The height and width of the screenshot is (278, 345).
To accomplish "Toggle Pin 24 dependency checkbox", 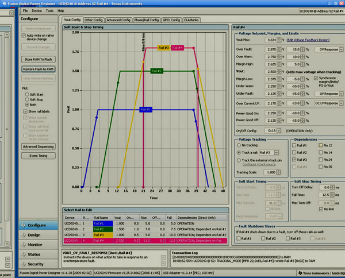I will 321,160.
